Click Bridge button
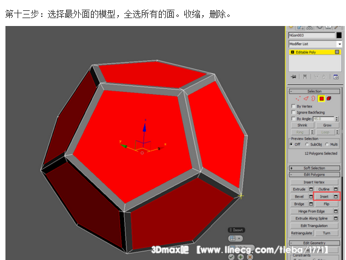This screenshot has width=346, height=260. (x=299, y=204)
